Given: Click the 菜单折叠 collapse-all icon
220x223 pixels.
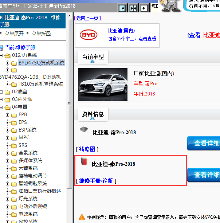Looking at the screenshot, I should click(28, 34).
